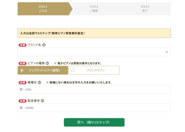Click the 必須 badge beside 製造番号
Image resolution: width=185 pixels, height=132 pixels.
pyautogui.click(x=22, y=101)
